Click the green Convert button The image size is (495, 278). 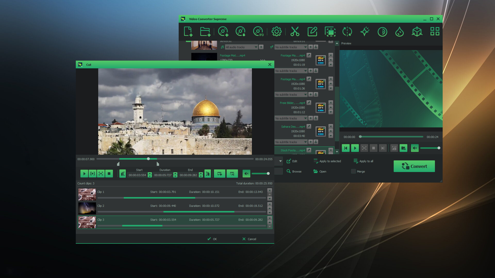click(414, 166)
